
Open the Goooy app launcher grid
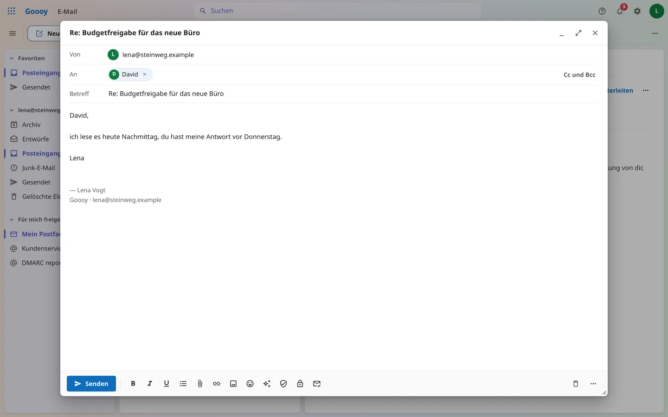(x=12, y=11)
